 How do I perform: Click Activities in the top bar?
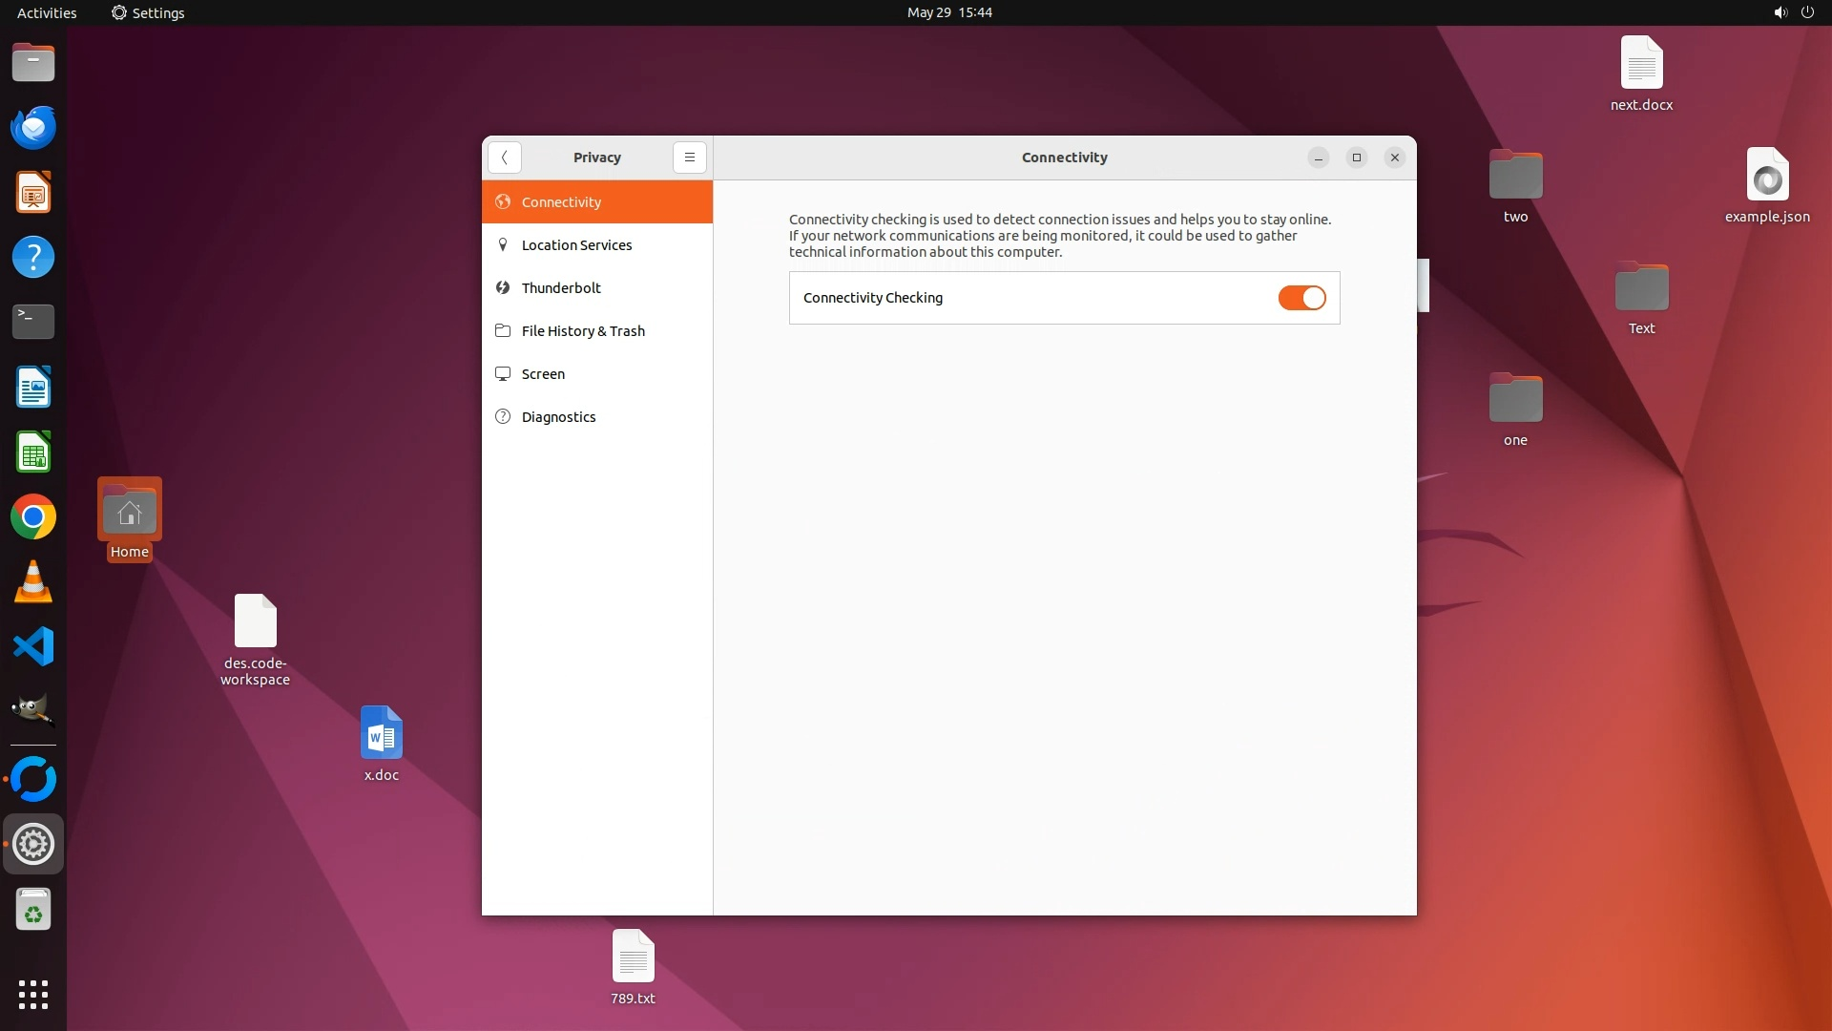click(47, 12)
